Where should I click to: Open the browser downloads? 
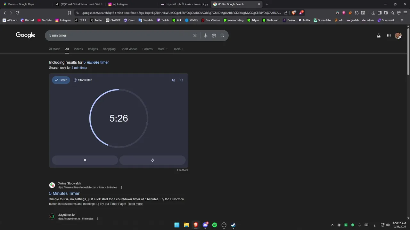(x=373, y=13)
